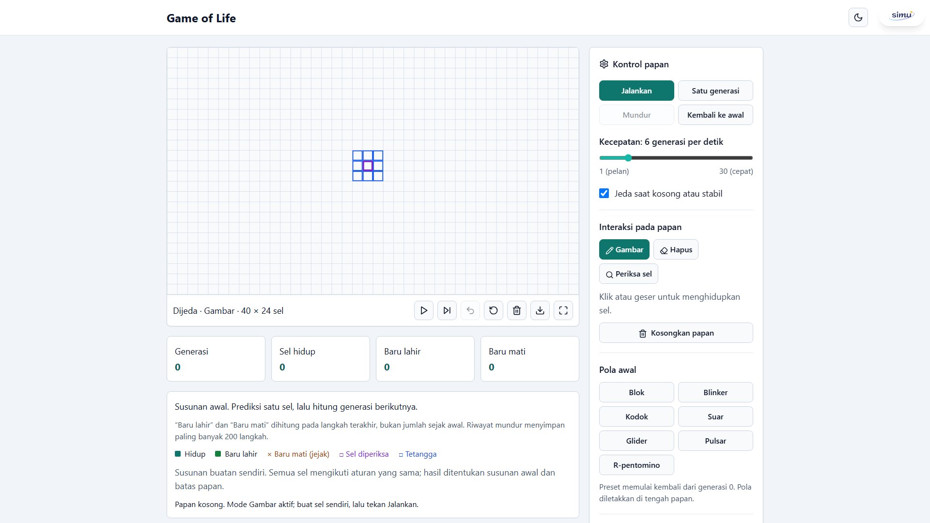This screenshot has width=930, height=523.
Task: Click Kembali ke awal button
Action: (x=715, y=115)
